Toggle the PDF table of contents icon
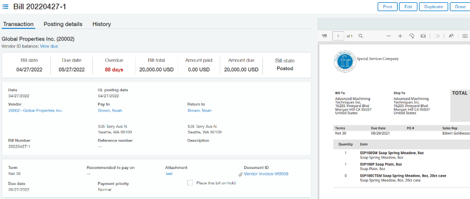Screen dimensions: 470x199 (324, 36)
